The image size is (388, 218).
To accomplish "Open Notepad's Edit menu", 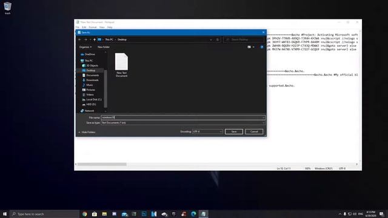I will point(84,27).
